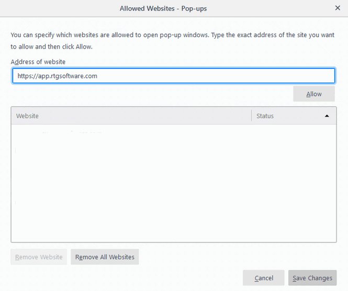Cancel the pop-up exceptions dialog
348x291 pixels.
264,278
